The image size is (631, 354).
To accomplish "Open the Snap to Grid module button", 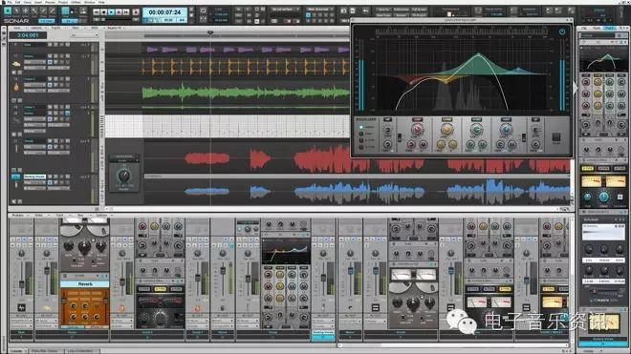I will click(x=65, y=10).
